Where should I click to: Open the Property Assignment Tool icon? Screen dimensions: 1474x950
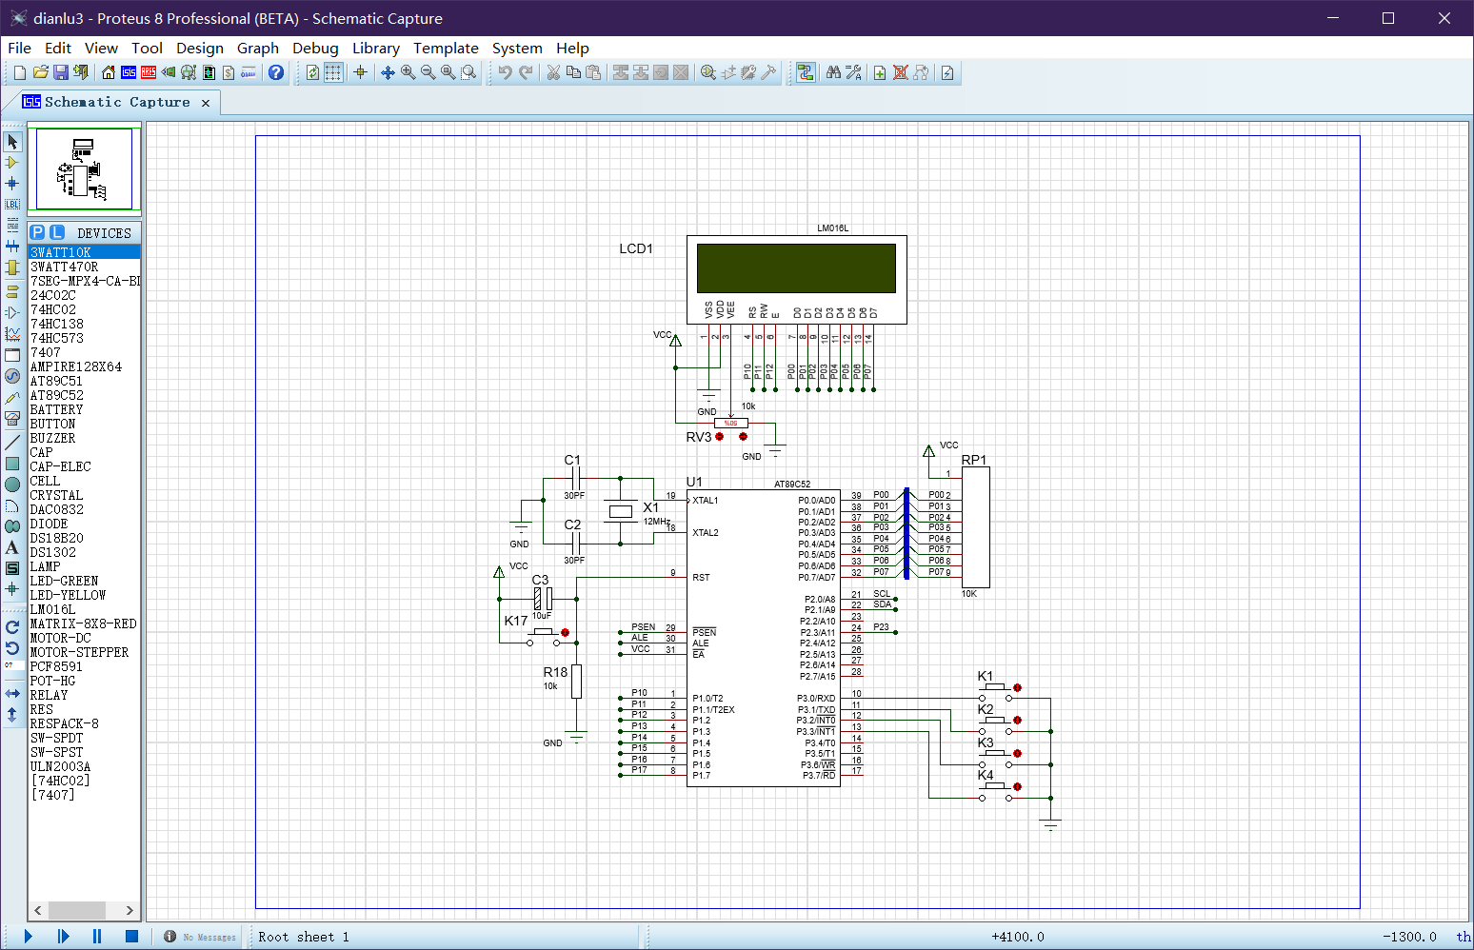tap(853, 72)
